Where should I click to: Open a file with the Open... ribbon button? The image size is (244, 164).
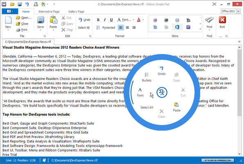(x=24, y=18)
